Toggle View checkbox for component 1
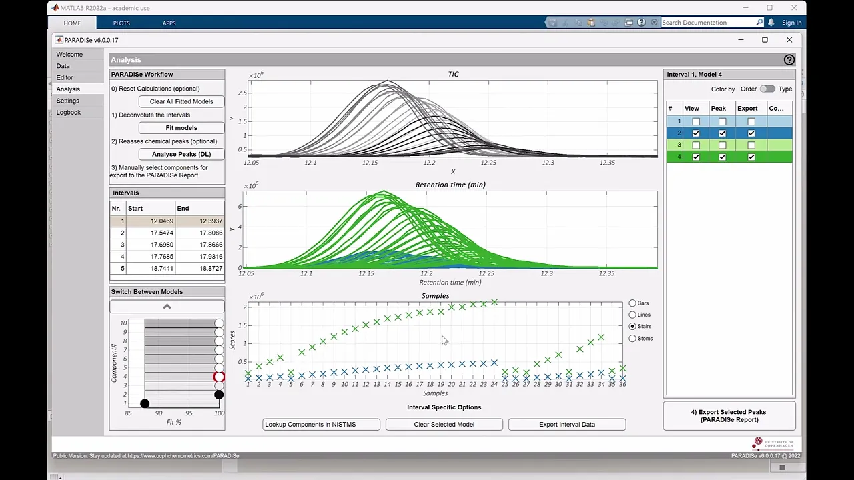854x480 pixels. click(x=696, y=121)
